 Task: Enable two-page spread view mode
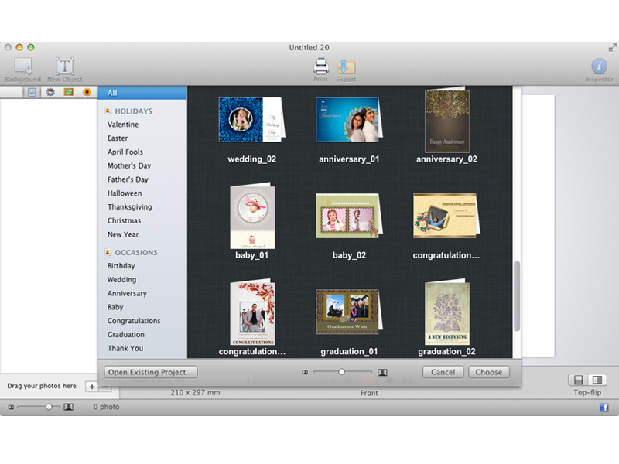(x=595, y=379)
